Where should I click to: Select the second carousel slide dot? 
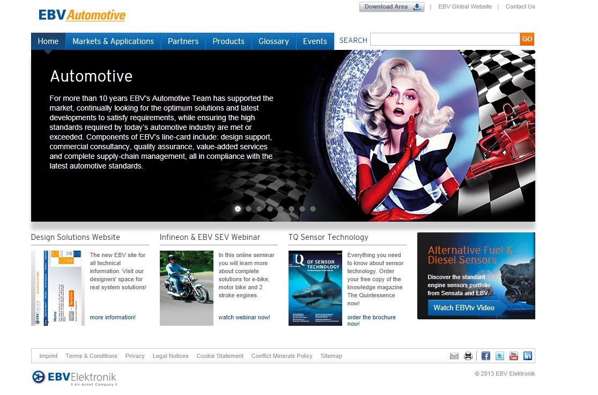(248, 209)
